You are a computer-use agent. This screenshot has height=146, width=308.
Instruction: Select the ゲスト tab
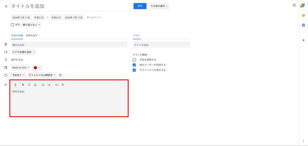tap(137, 35)
